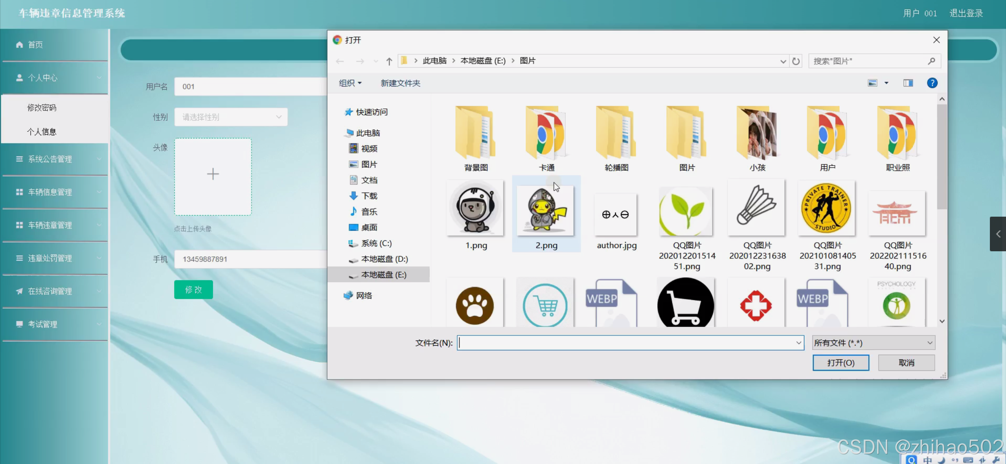The height and width of the screenshot is (464, 1006).
Task: Click the search magnifier icon
Action: tap(931, 61)
